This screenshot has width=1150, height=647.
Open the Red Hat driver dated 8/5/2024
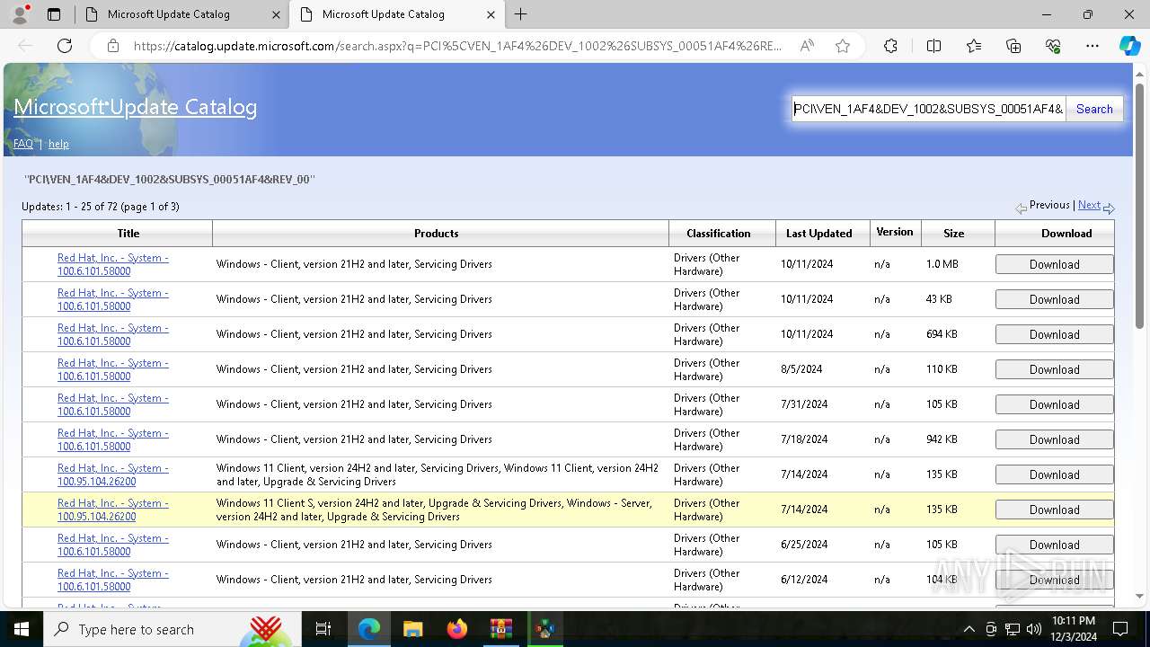pos(113,369)
